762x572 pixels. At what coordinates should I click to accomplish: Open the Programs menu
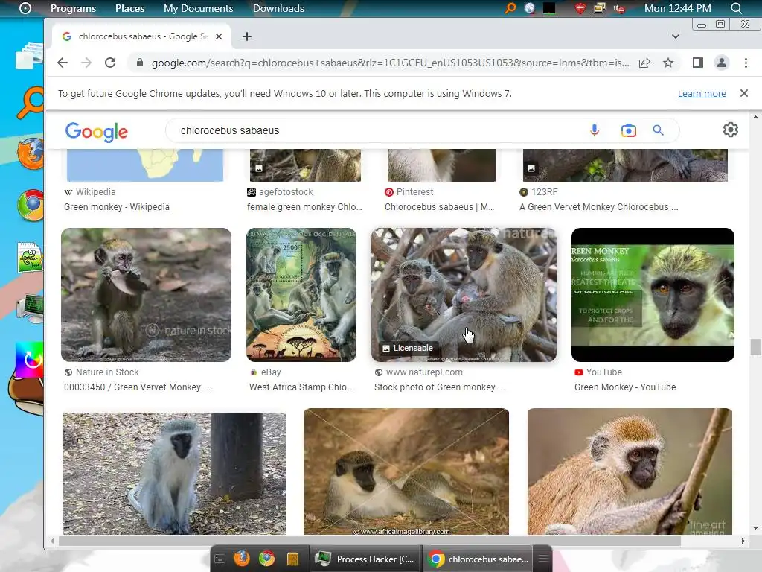[x=74, y=8]
